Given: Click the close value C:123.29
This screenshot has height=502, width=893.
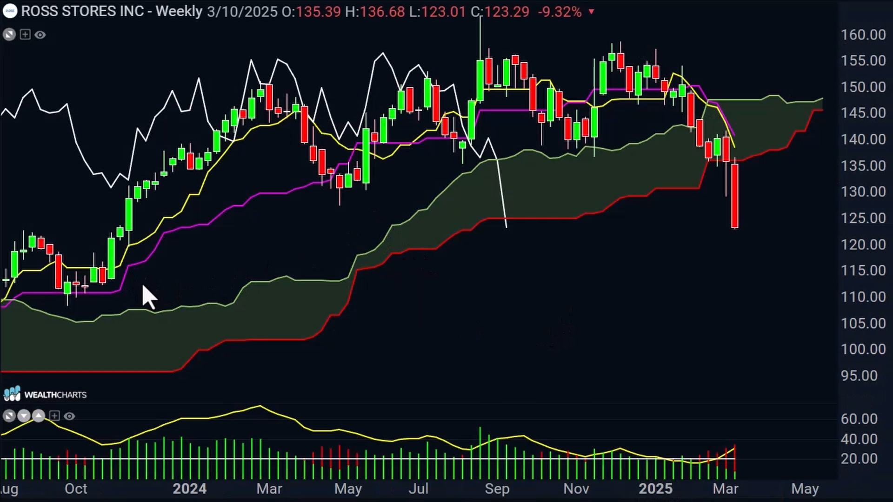Looking at the screenshot, I should tap(500, 12).
